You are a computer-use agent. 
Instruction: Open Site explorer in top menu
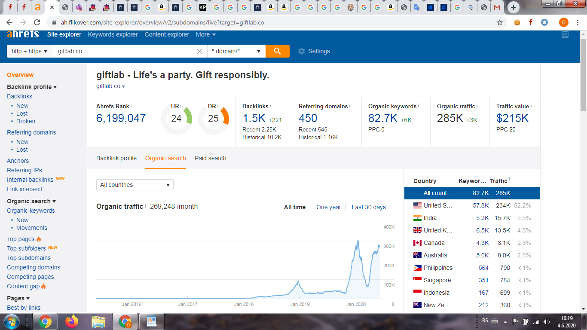64,34
